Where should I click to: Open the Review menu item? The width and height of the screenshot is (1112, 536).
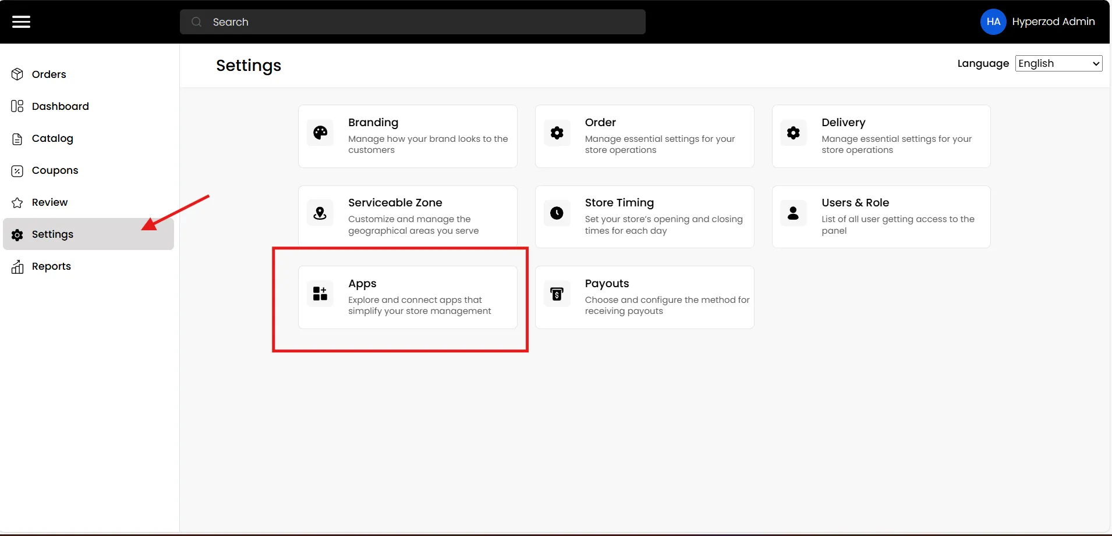[x=88, y=202]
